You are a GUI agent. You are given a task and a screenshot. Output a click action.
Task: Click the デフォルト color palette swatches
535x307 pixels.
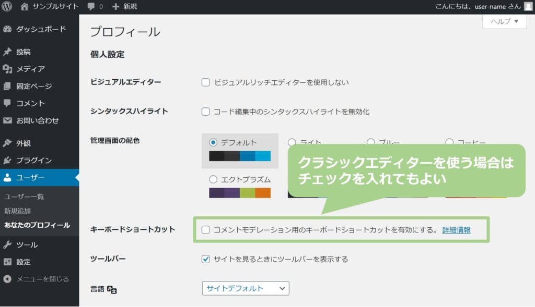pyautogui.click(x=240, y=156)
